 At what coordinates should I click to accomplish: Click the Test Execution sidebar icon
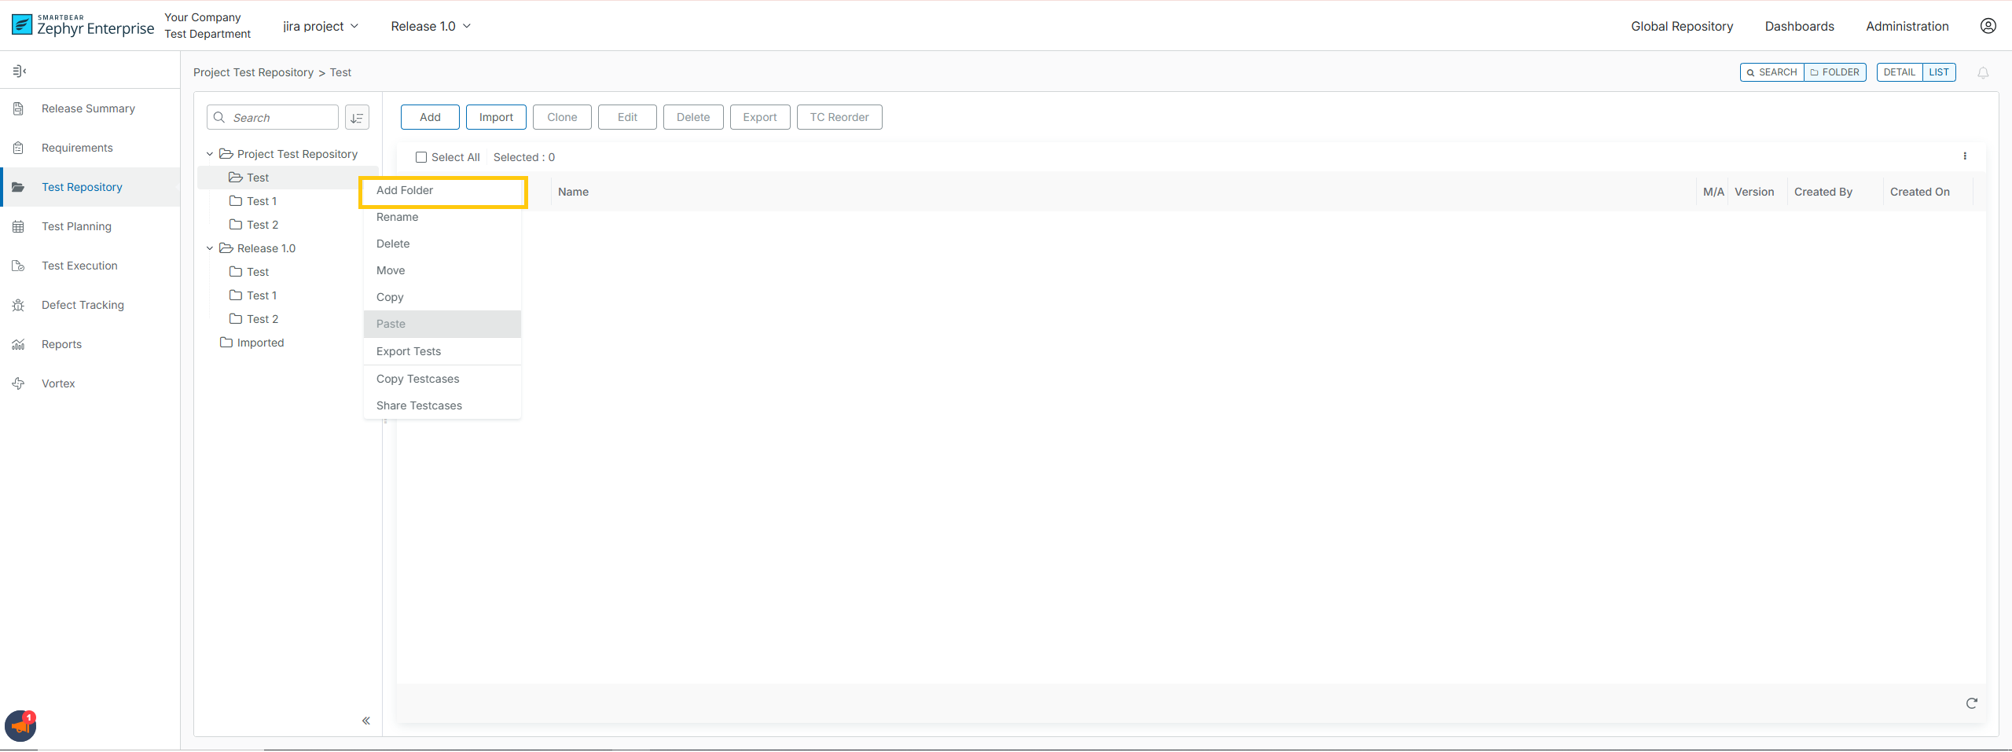18,265
